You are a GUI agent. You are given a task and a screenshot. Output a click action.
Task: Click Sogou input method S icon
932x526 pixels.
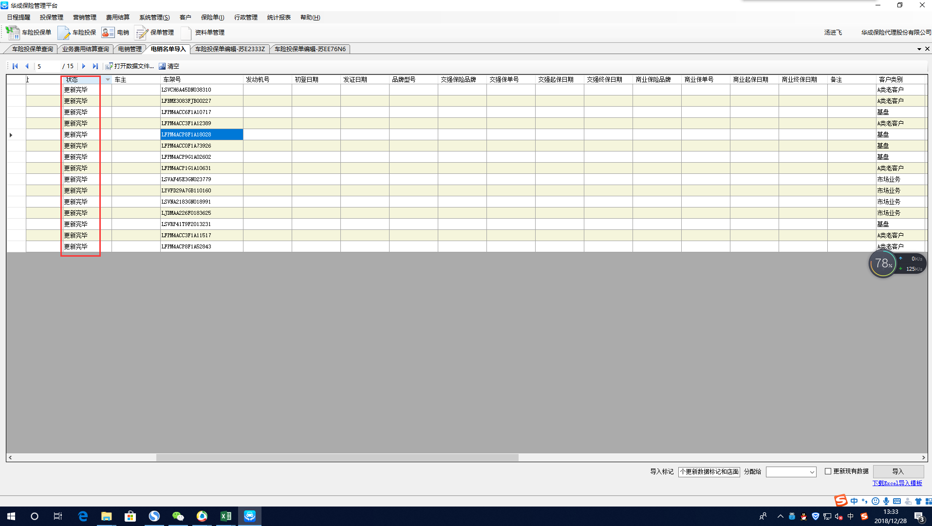(x=841, y=501)
